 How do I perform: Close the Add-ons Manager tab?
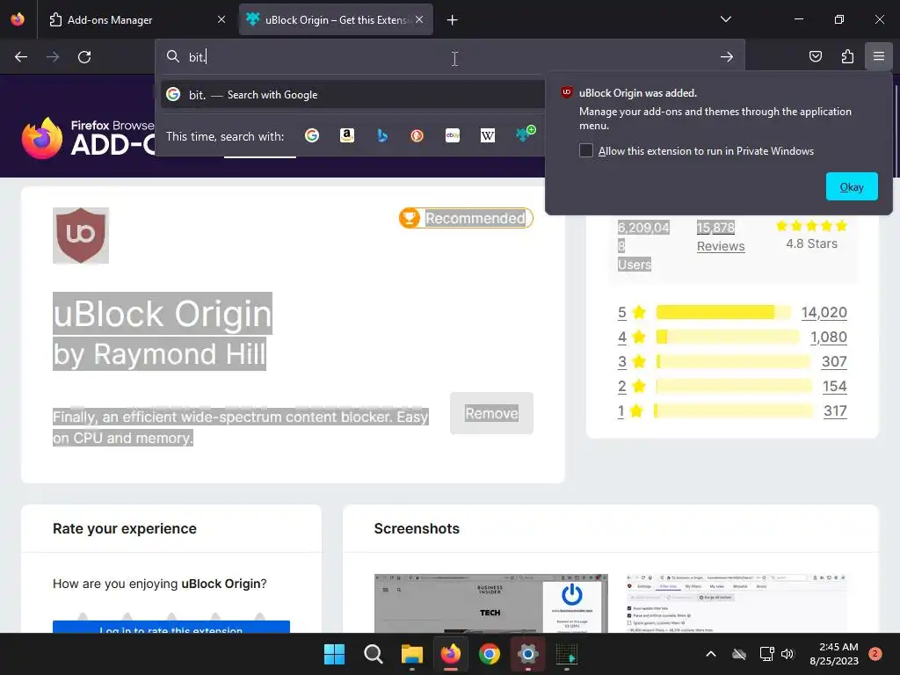(221, 19)
